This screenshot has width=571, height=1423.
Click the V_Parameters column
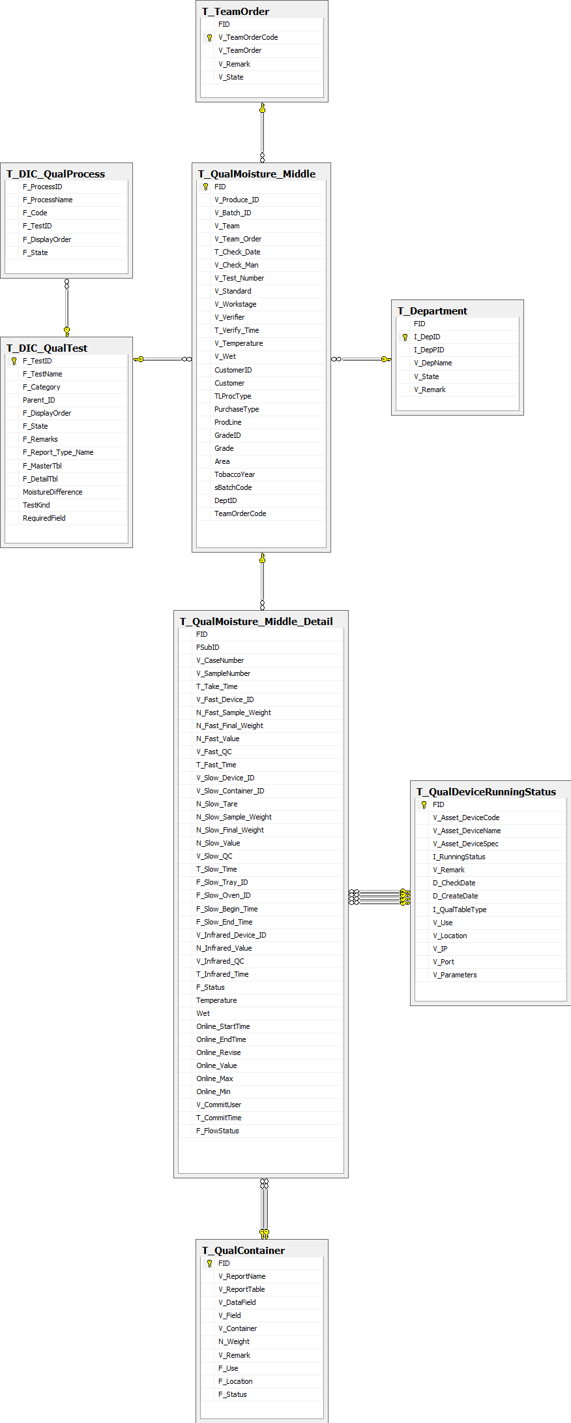tap(491, 975)
